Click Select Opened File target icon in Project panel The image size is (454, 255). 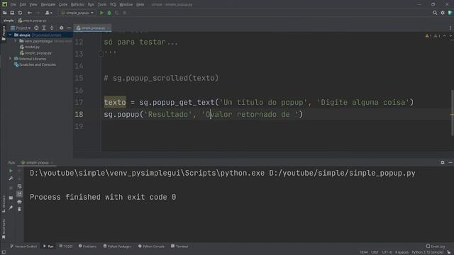pos(36,28)
